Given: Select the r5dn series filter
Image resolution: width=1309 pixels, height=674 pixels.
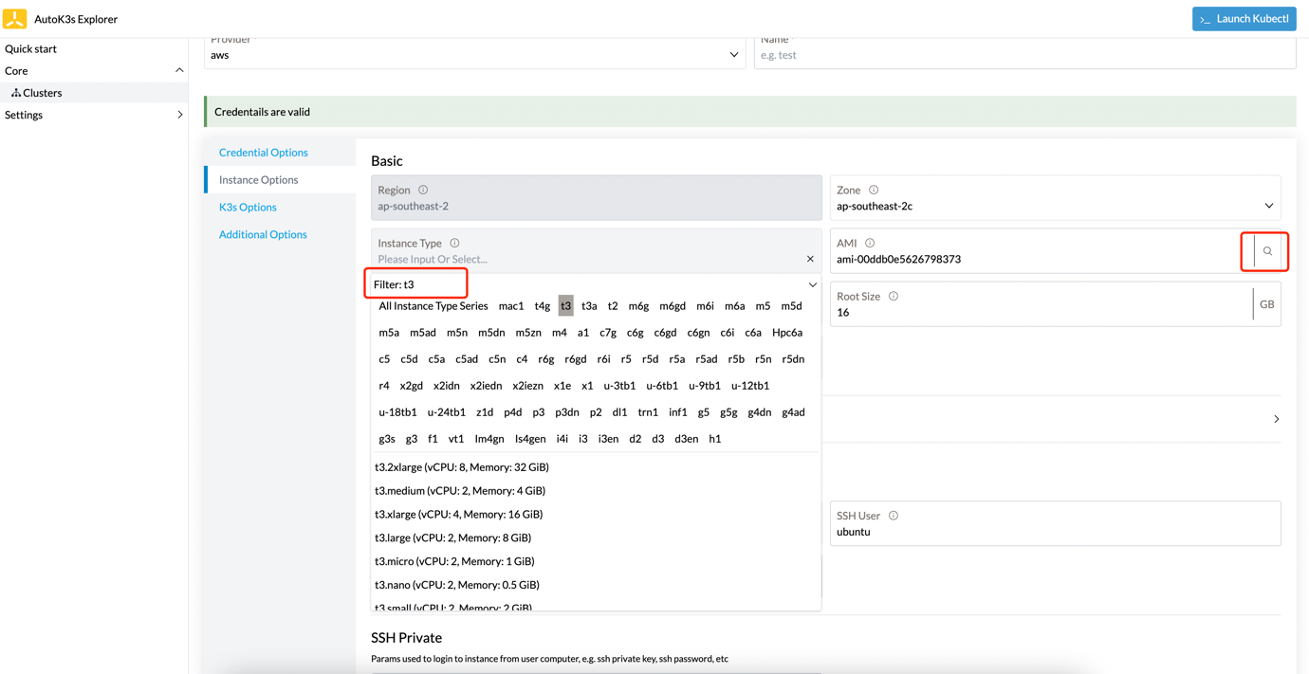Looking at the screenshot, I should tap(793, 359).
